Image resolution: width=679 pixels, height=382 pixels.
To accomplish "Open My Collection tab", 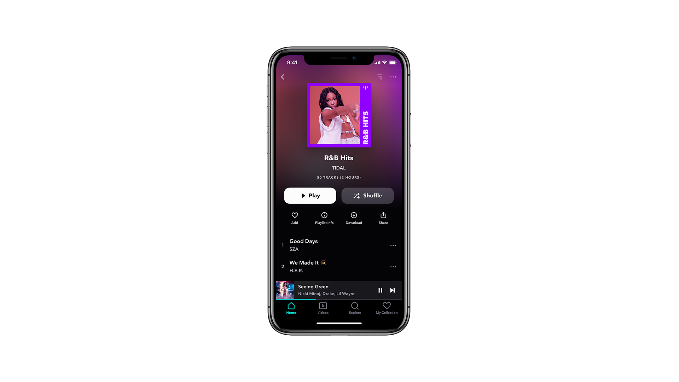I will coord(386,308).
